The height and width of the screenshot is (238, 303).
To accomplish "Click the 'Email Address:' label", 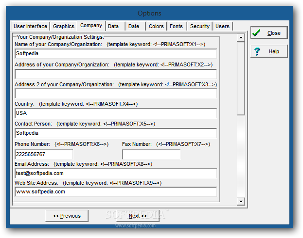I will click(x=32, y=164).
